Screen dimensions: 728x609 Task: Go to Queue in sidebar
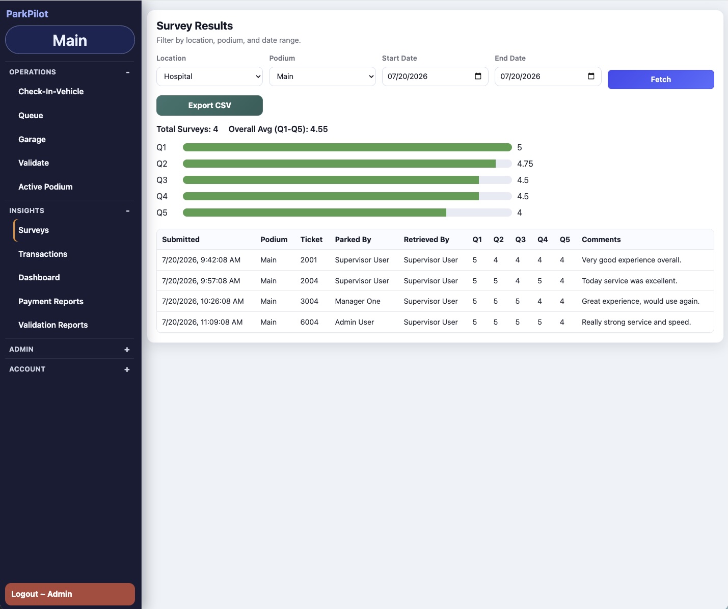31,116
